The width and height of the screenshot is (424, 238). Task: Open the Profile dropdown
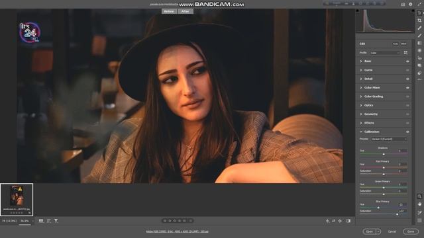tap(385, 53)
